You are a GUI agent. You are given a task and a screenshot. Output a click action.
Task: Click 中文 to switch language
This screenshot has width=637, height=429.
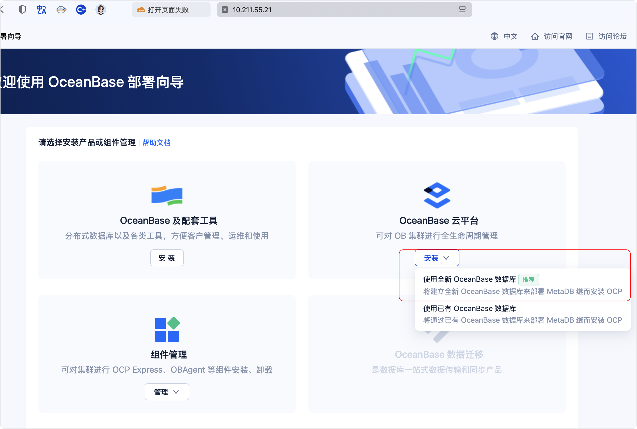point(511,36)
